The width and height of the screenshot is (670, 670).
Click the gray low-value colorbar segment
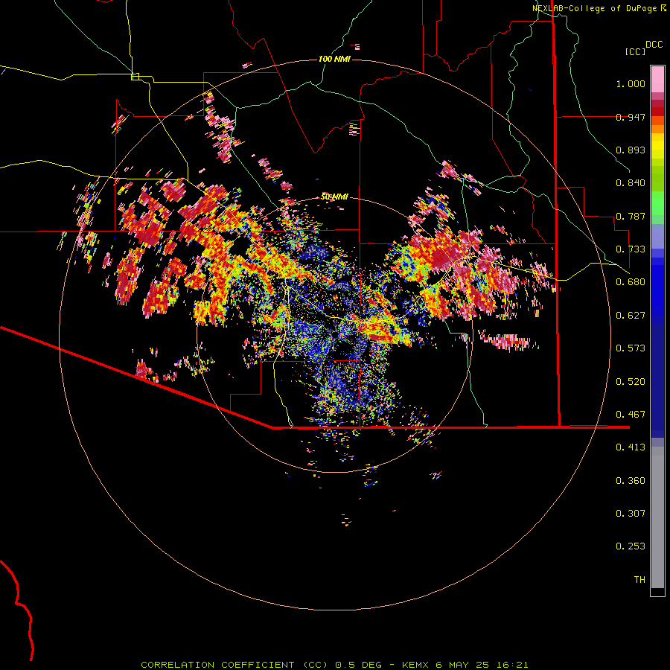(657, 517)
